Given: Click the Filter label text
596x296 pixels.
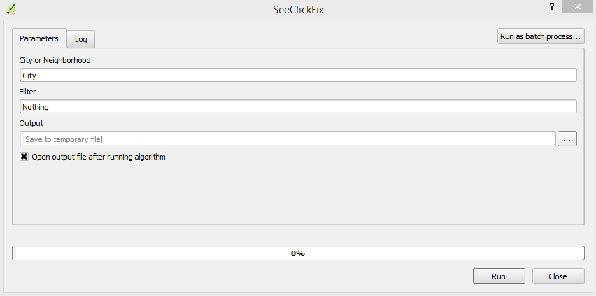Looking at the screenshot, I should pyautogui.click(x=27, y=92).
